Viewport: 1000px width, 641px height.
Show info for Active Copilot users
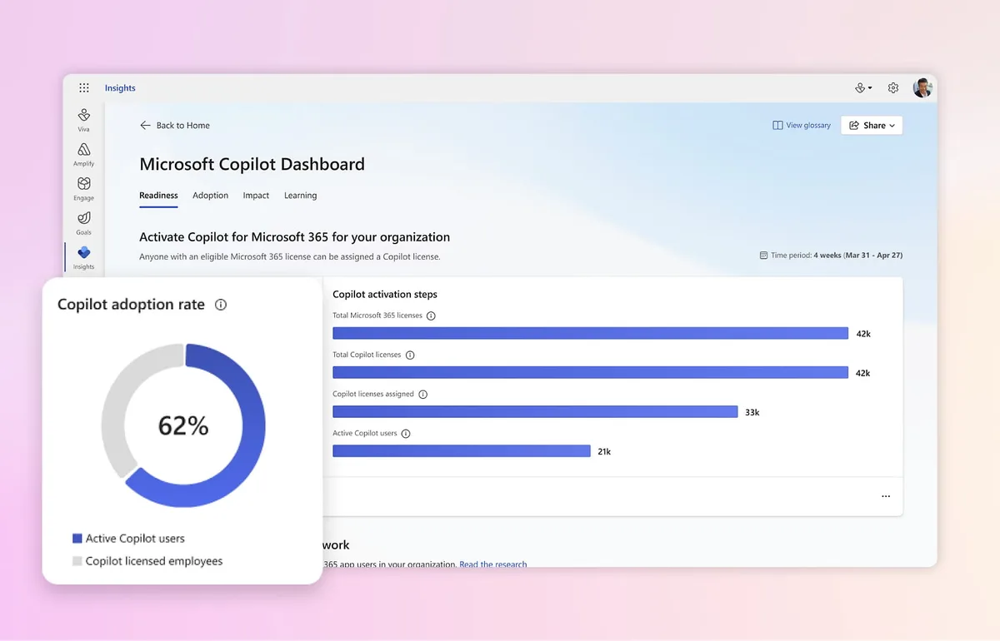tap(406, 434)
